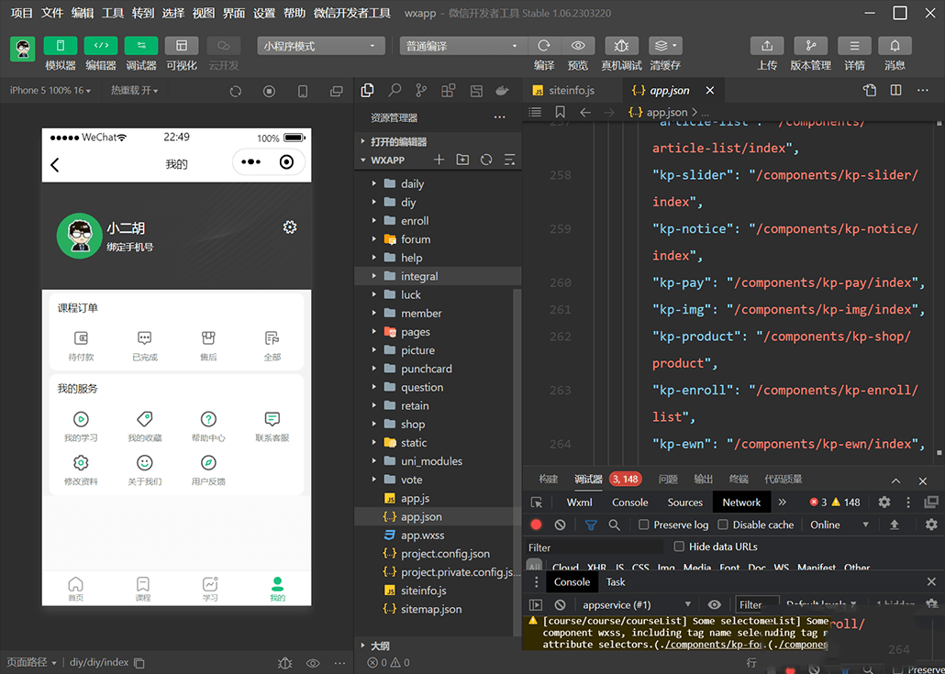This screenshot has height=674, width=945.
Task: Click the simulator capsule more dots
Action: tap(250, 162)
